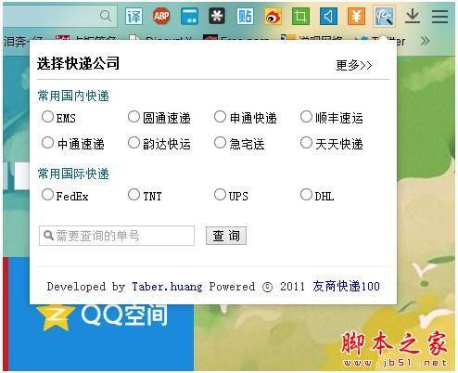
Task: Open the browser hamburger menu
Action: click(x=439, y=16)
